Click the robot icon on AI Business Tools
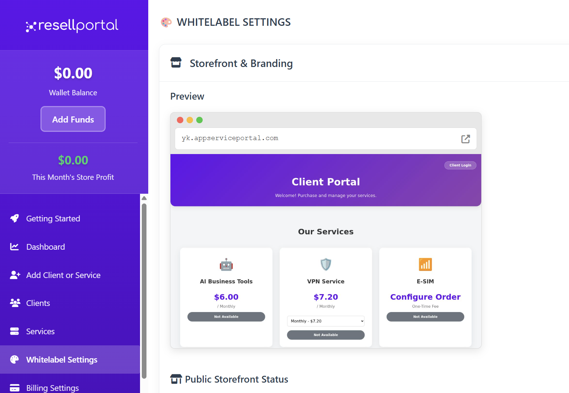The width and height of the screenshot is (569, 393). click(x=226, y=265)
